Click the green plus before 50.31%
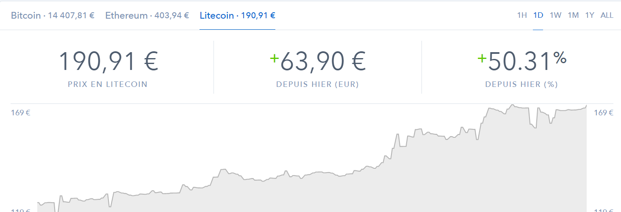 [x=482, y=59]
